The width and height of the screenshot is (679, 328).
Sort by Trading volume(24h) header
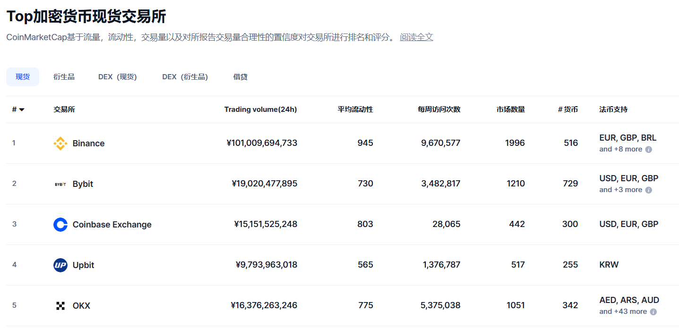point(260,109)
